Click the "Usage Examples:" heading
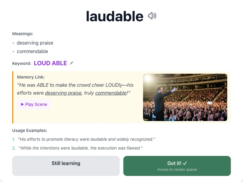Viewport: 243px width, 182px height. point(29,130)
